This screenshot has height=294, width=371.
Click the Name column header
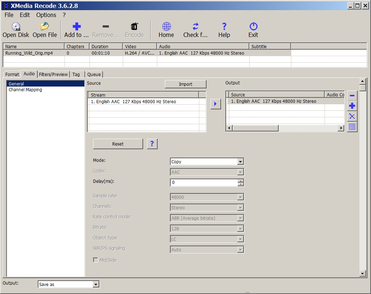point(34,46)
